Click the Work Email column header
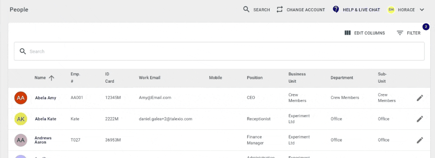435x158 pixels. click(150, 78)
